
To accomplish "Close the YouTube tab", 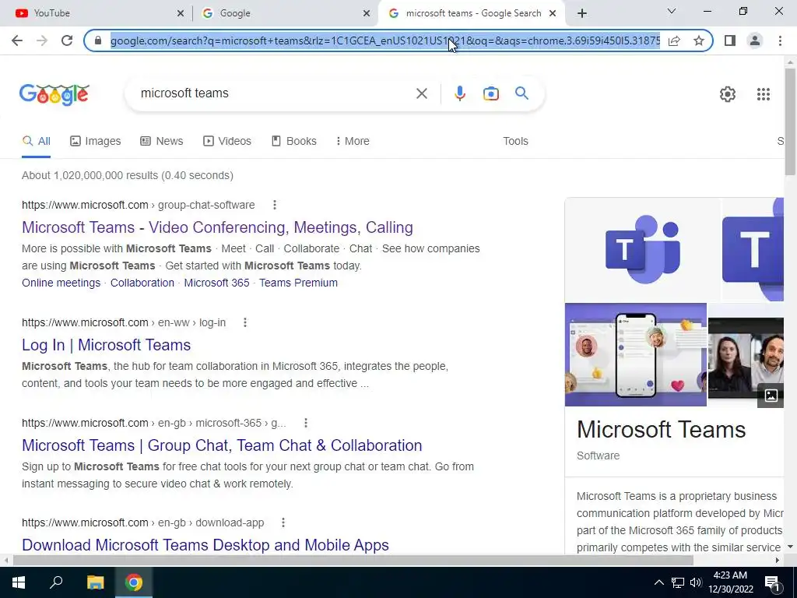I will click(x=181, y=14).
